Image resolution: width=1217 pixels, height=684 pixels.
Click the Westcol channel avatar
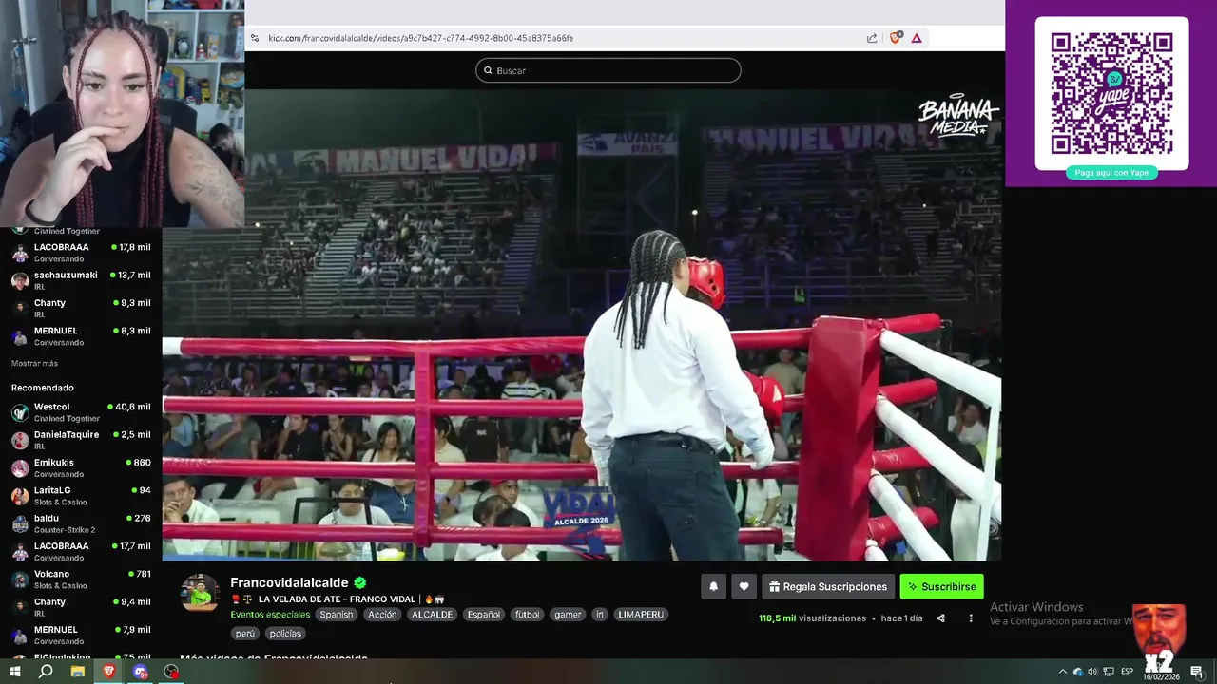coord(20,412)
